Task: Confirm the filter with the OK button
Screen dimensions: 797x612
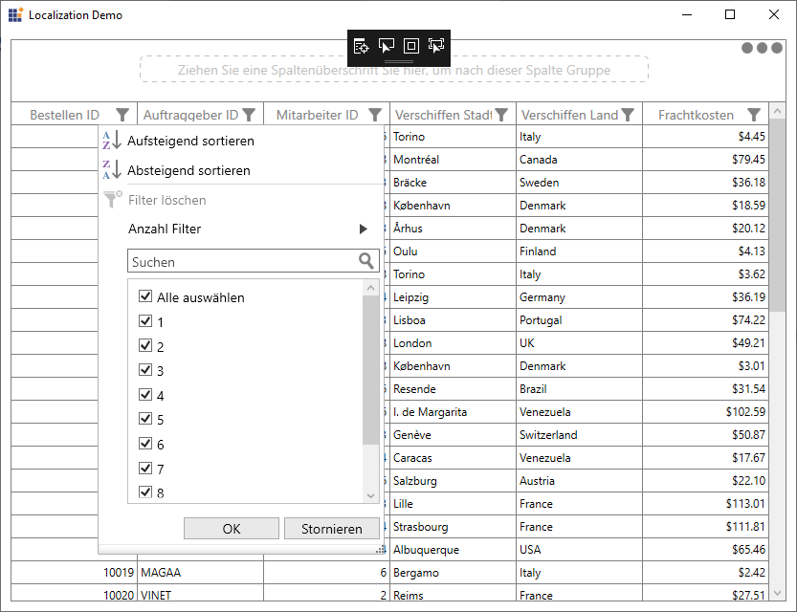Action: click(231, 528)
